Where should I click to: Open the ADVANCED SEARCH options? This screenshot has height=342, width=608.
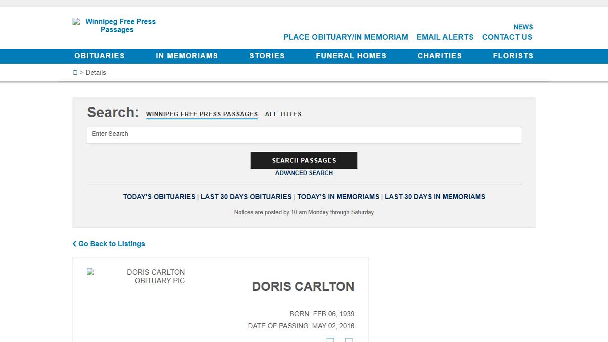coord(304,173)
